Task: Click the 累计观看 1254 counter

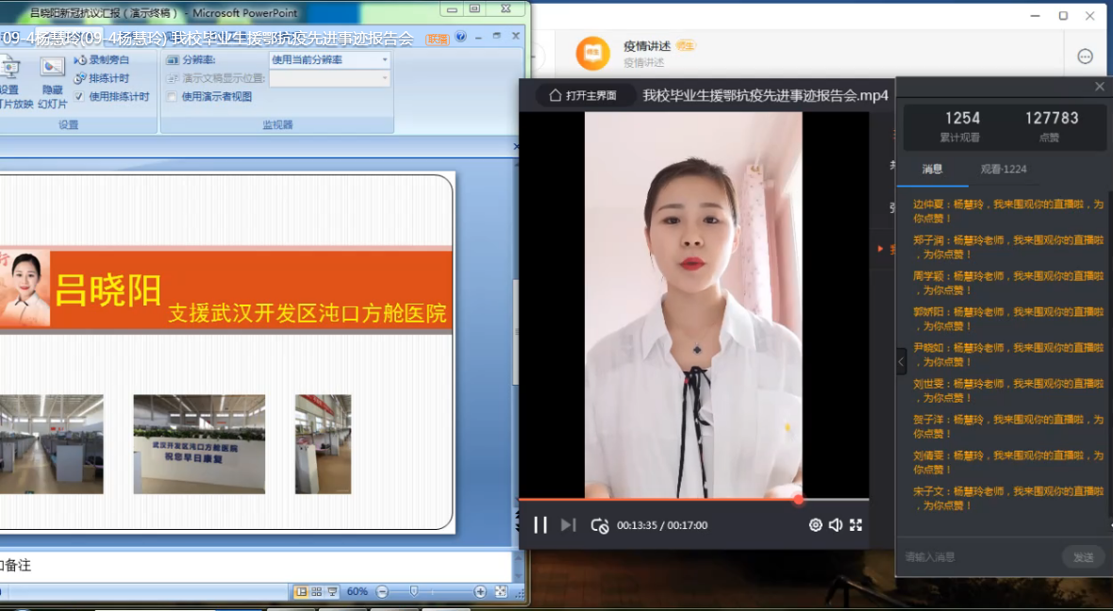Action: (961, 124)
